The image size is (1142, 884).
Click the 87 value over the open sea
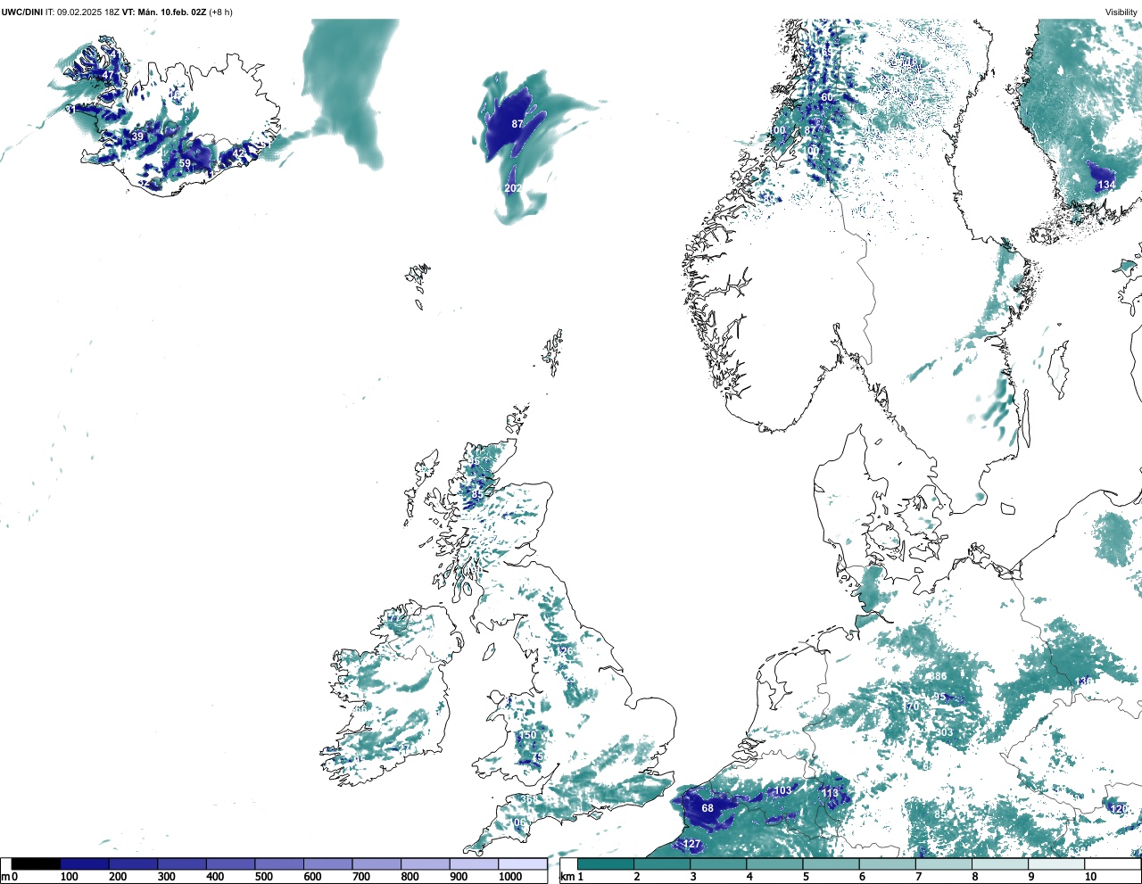[x=517, y=124]
